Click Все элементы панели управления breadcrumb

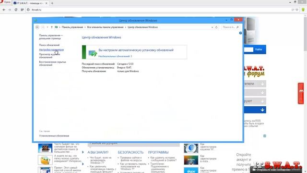105,27
